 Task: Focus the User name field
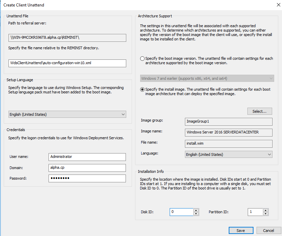tap(87, 157)
